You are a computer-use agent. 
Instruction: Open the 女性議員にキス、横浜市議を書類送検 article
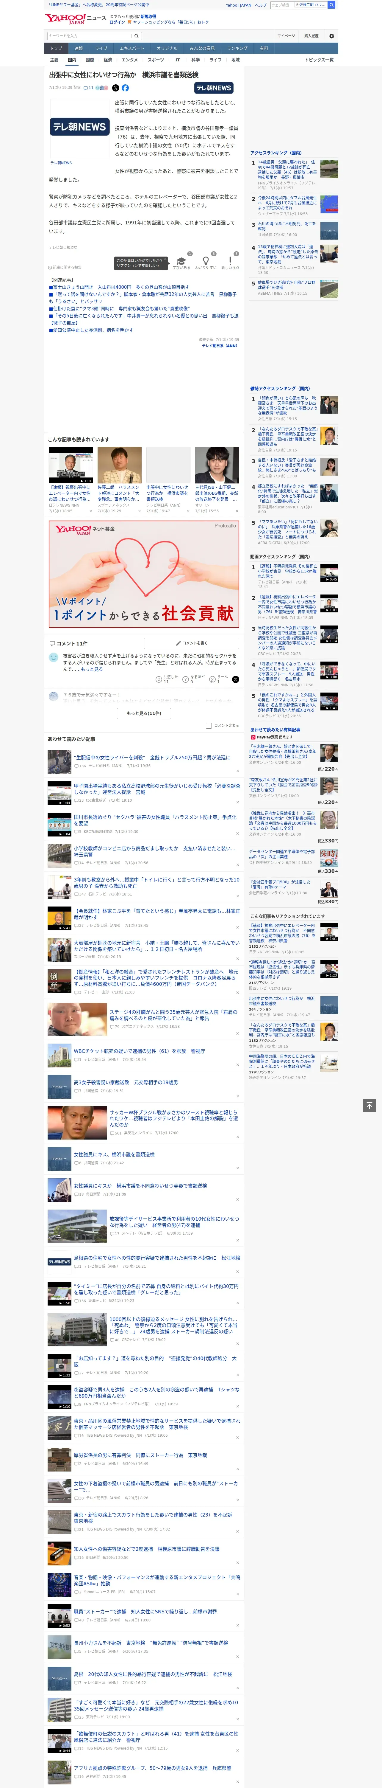pos(115,1154)
